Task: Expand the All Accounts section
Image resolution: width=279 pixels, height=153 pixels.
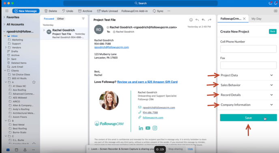Action: (x=4, y=24)
